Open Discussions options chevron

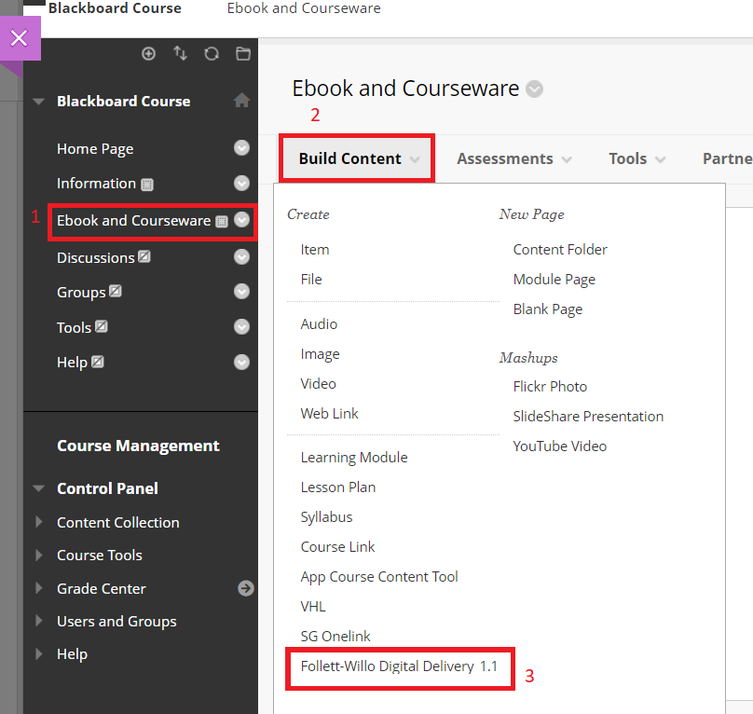click(x=241, y=257)
